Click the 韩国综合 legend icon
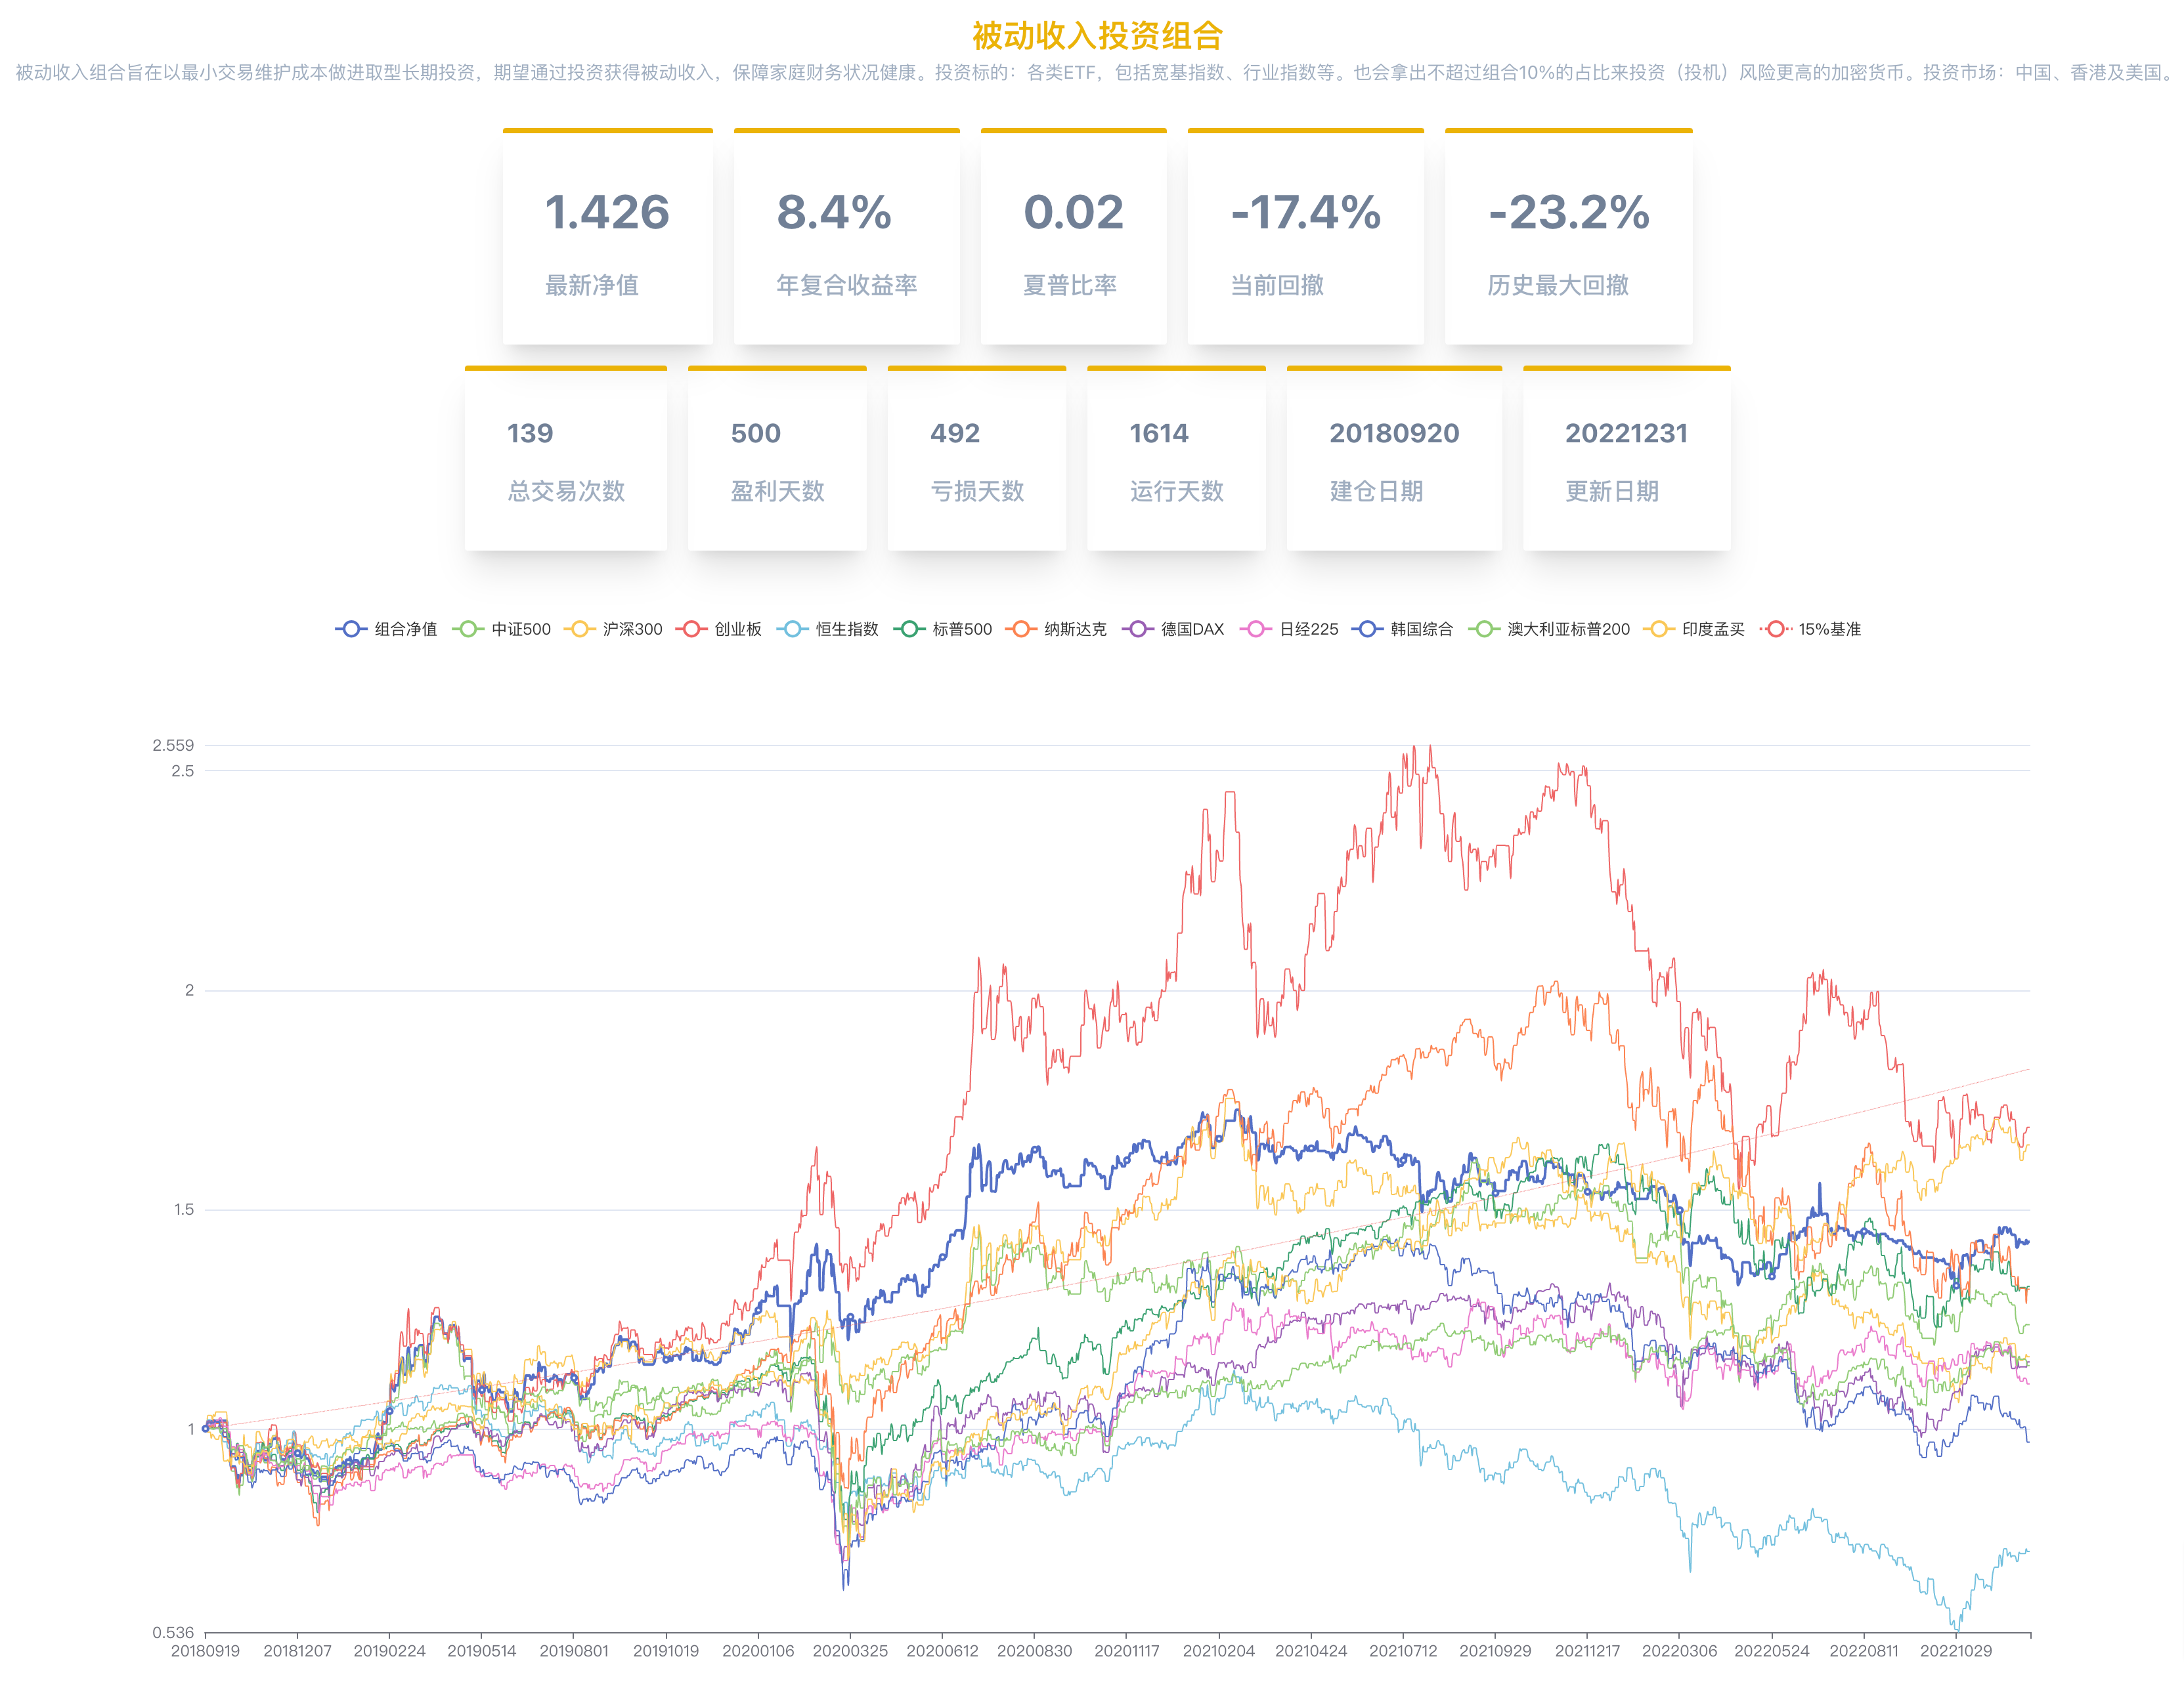Image resolution: width=2184 pixels, height=1684 pixels. (1367, 629)
